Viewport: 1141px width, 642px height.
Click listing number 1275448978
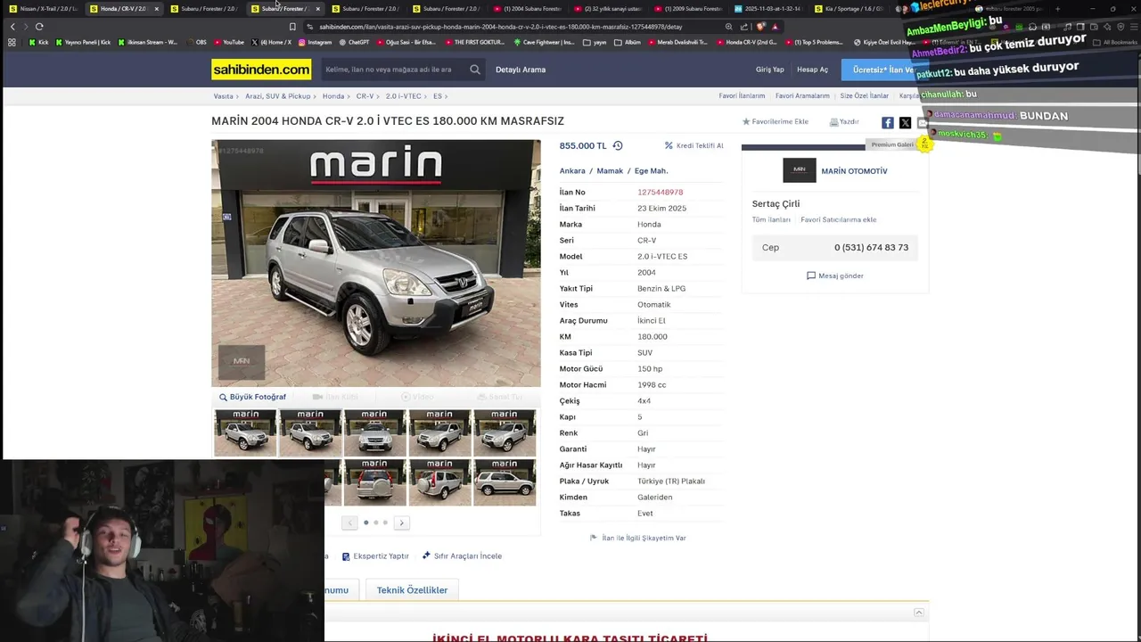click(x=660, y=193)
